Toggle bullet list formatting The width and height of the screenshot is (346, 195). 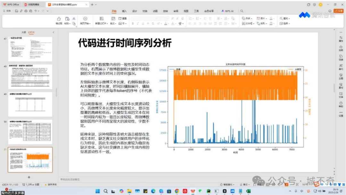coord(190,19)
